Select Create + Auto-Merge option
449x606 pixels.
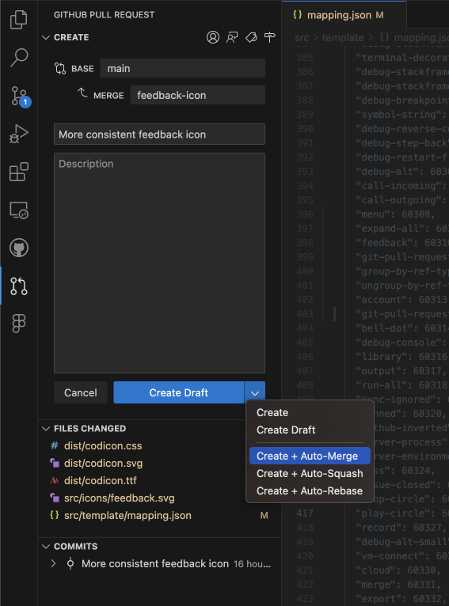point(310,456)
